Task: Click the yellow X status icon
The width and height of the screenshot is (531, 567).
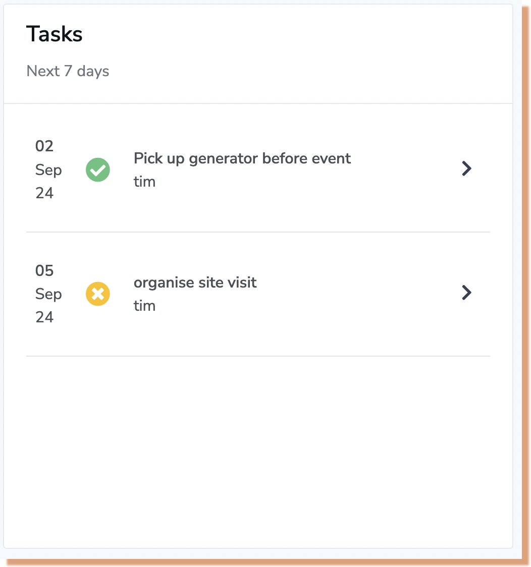Action: [97, 294]
